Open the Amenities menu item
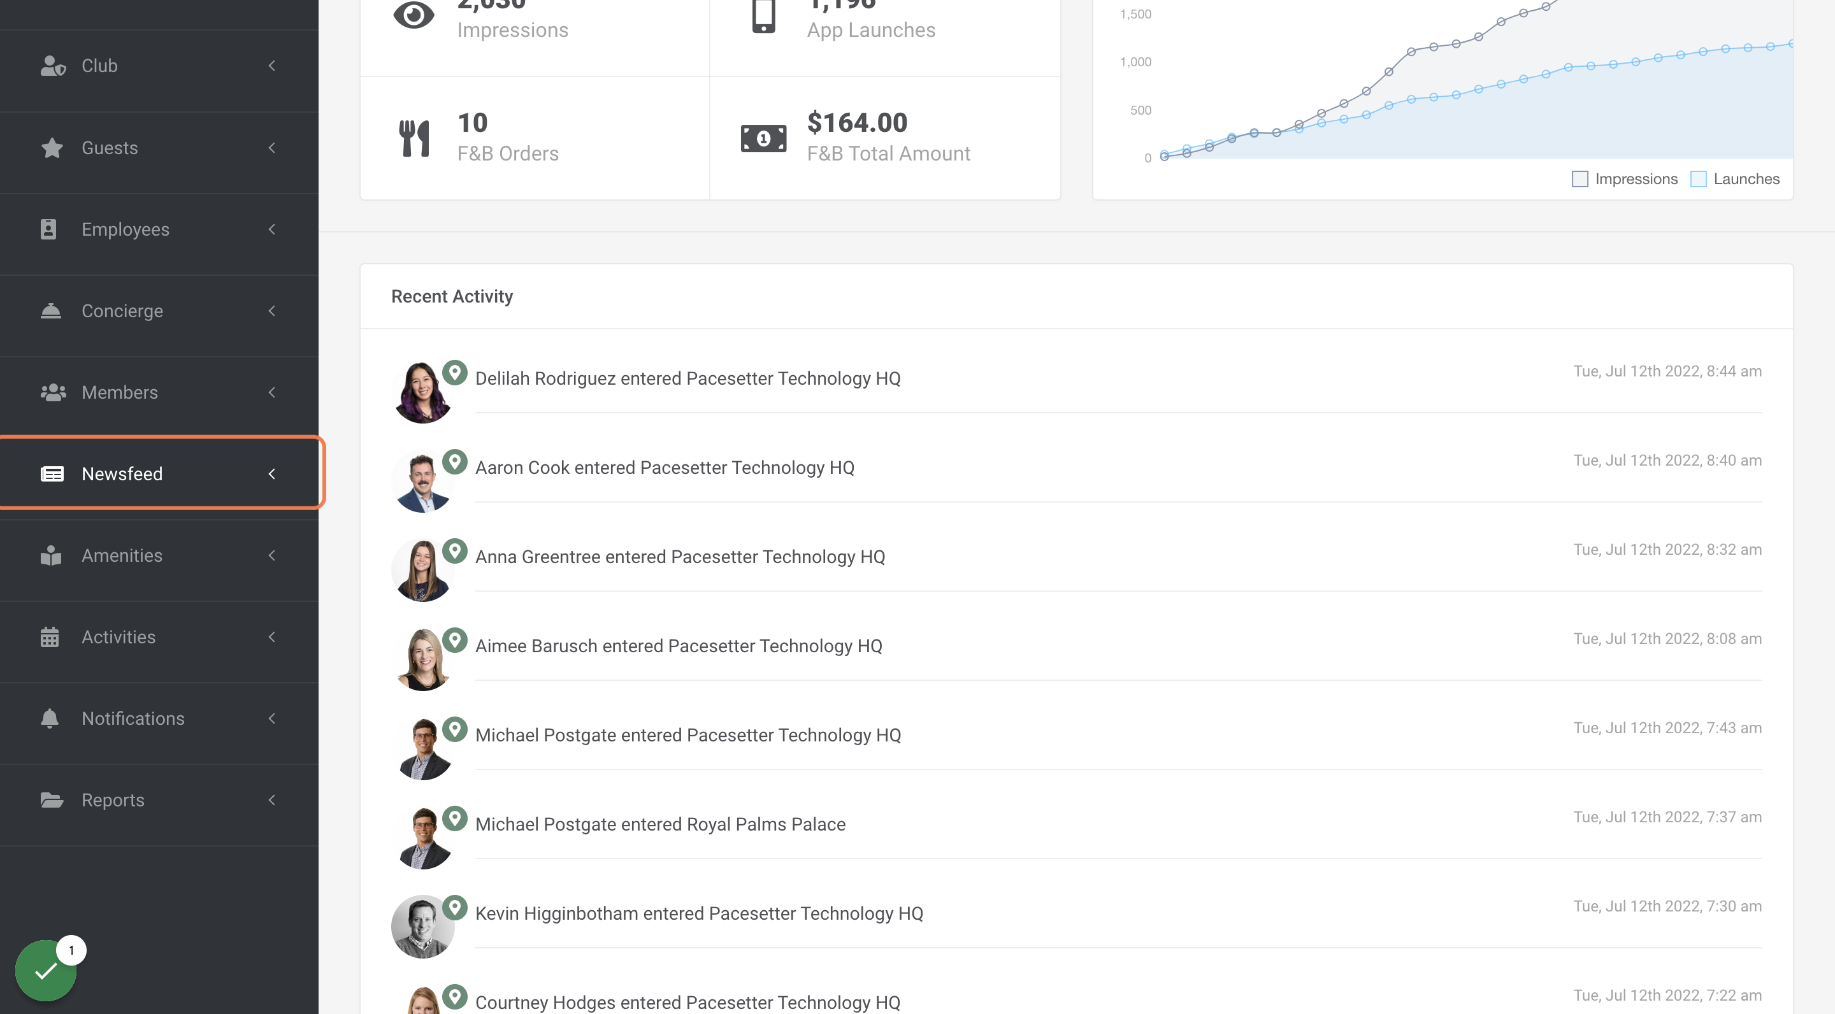Image resolution: width=1835 pixels, height=1014 pixels. click(x=159, y=555)
